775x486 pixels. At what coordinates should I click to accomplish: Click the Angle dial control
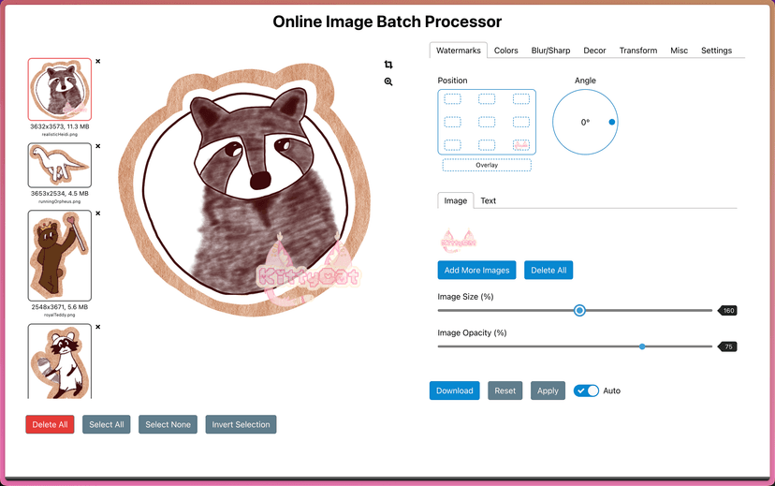click(x=585, y=122)
